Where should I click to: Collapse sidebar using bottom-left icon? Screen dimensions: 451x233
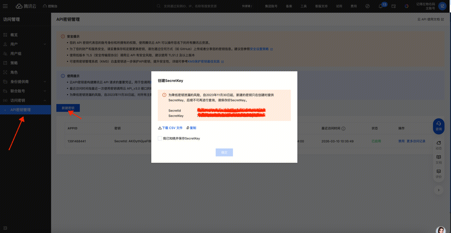tap(5, 228)
